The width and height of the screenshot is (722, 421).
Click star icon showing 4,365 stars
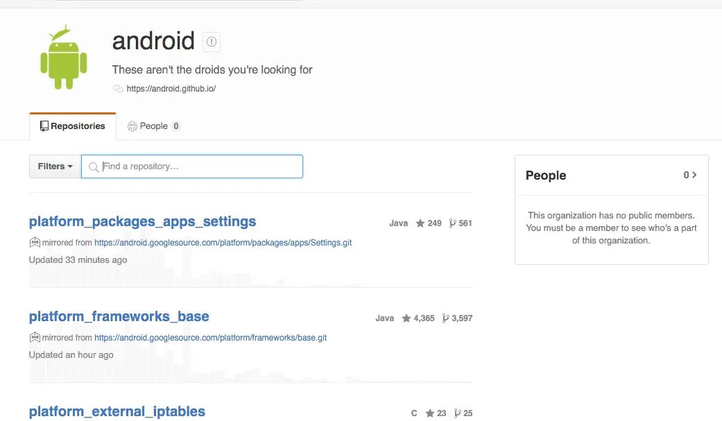coord(406,318)
